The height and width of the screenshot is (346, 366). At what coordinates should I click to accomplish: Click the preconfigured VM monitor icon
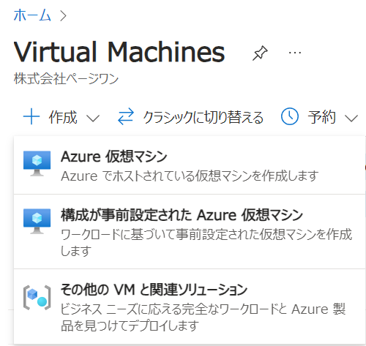(x=37, y=221)
